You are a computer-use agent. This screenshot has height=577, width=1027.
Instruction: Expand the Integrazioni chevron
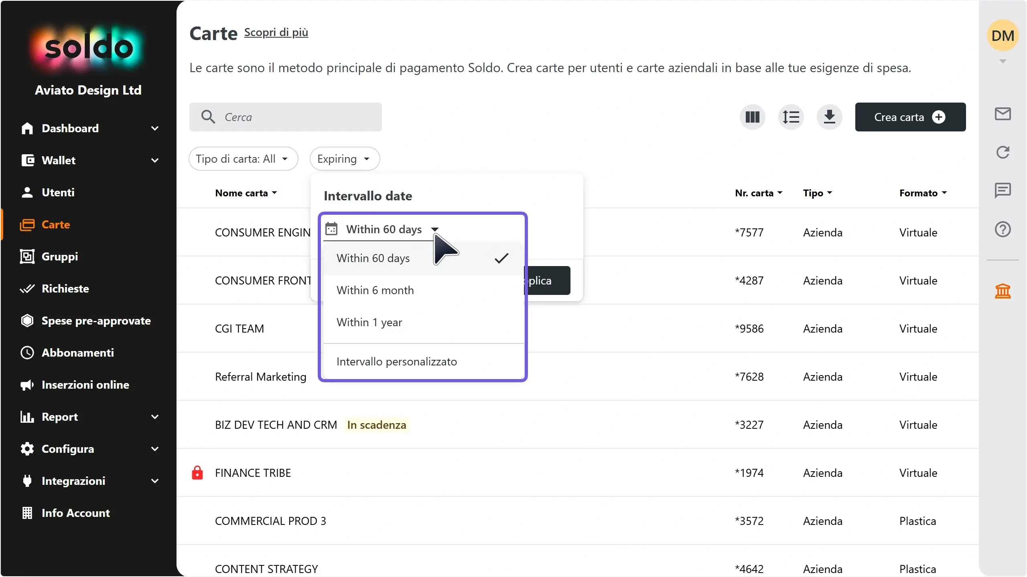click(155, 481)
